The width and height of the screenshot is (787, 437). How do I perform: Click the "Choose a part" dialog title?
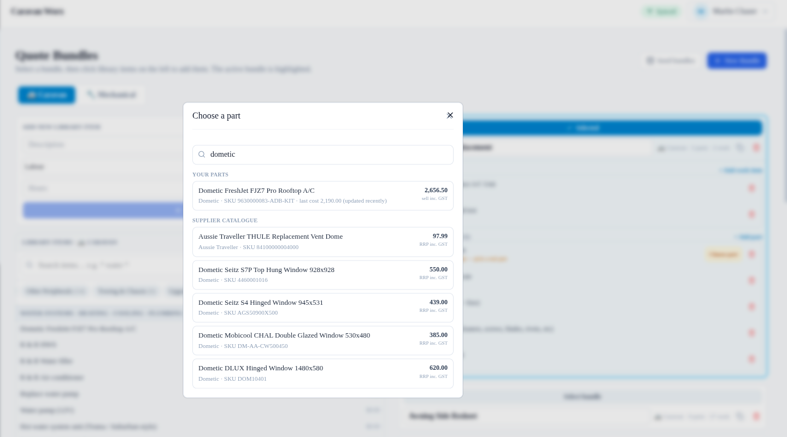(216, 116)
